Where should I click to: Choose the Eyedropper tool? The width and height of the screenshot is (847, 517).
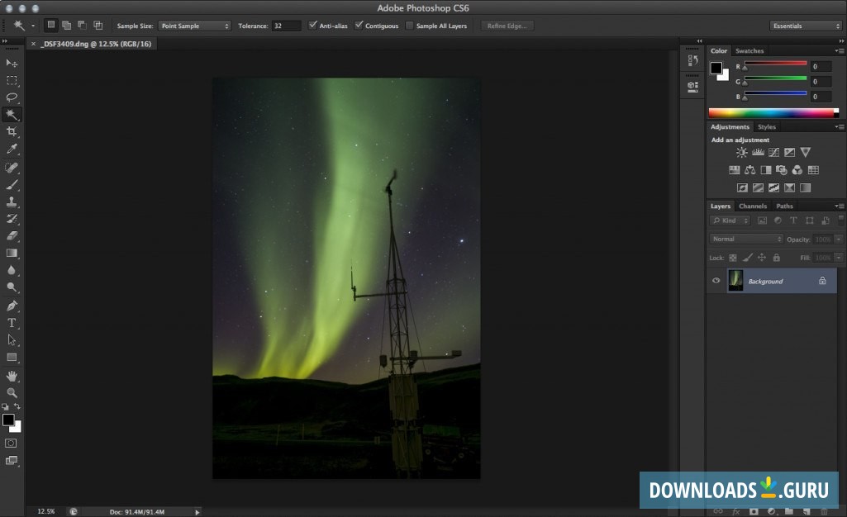click(x=12, y=149)
